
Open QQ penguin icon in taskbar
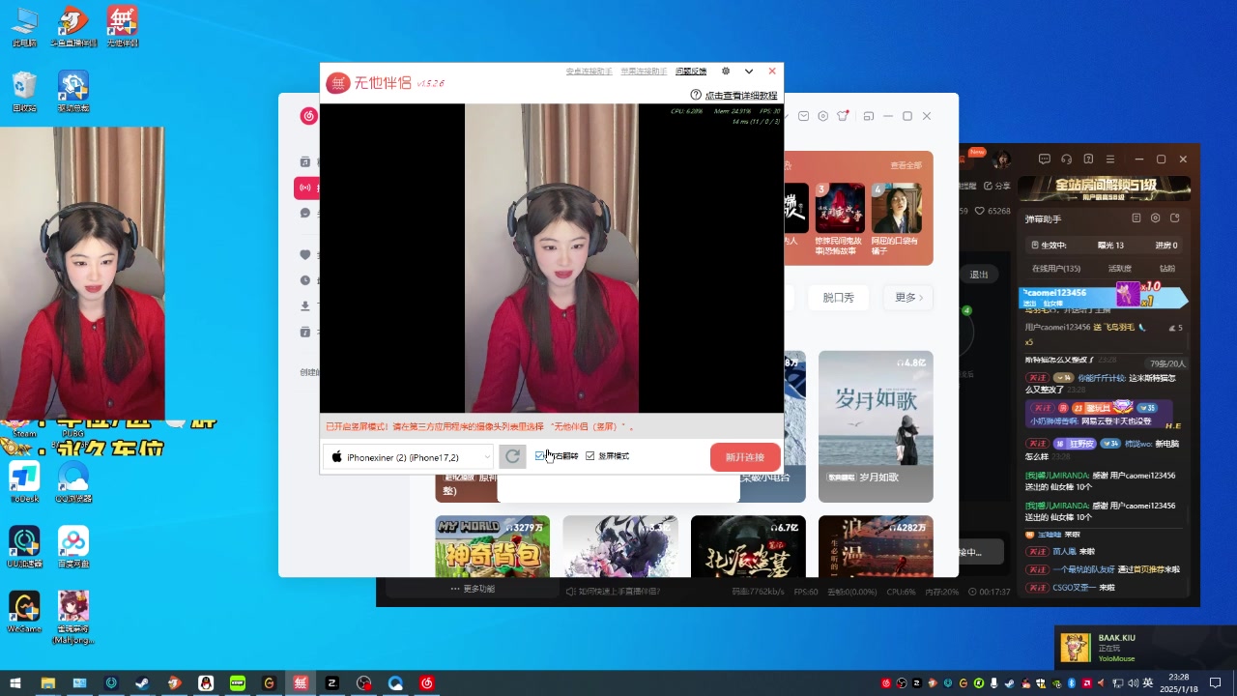[206, 683]
